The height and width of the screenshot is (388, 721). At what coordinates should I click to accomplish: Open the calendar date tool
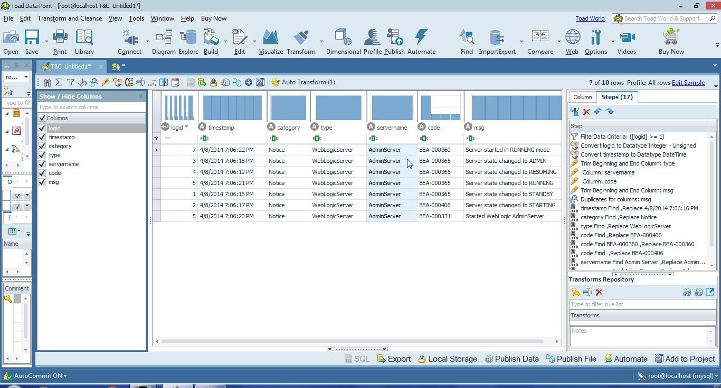[x=175, y=82]
